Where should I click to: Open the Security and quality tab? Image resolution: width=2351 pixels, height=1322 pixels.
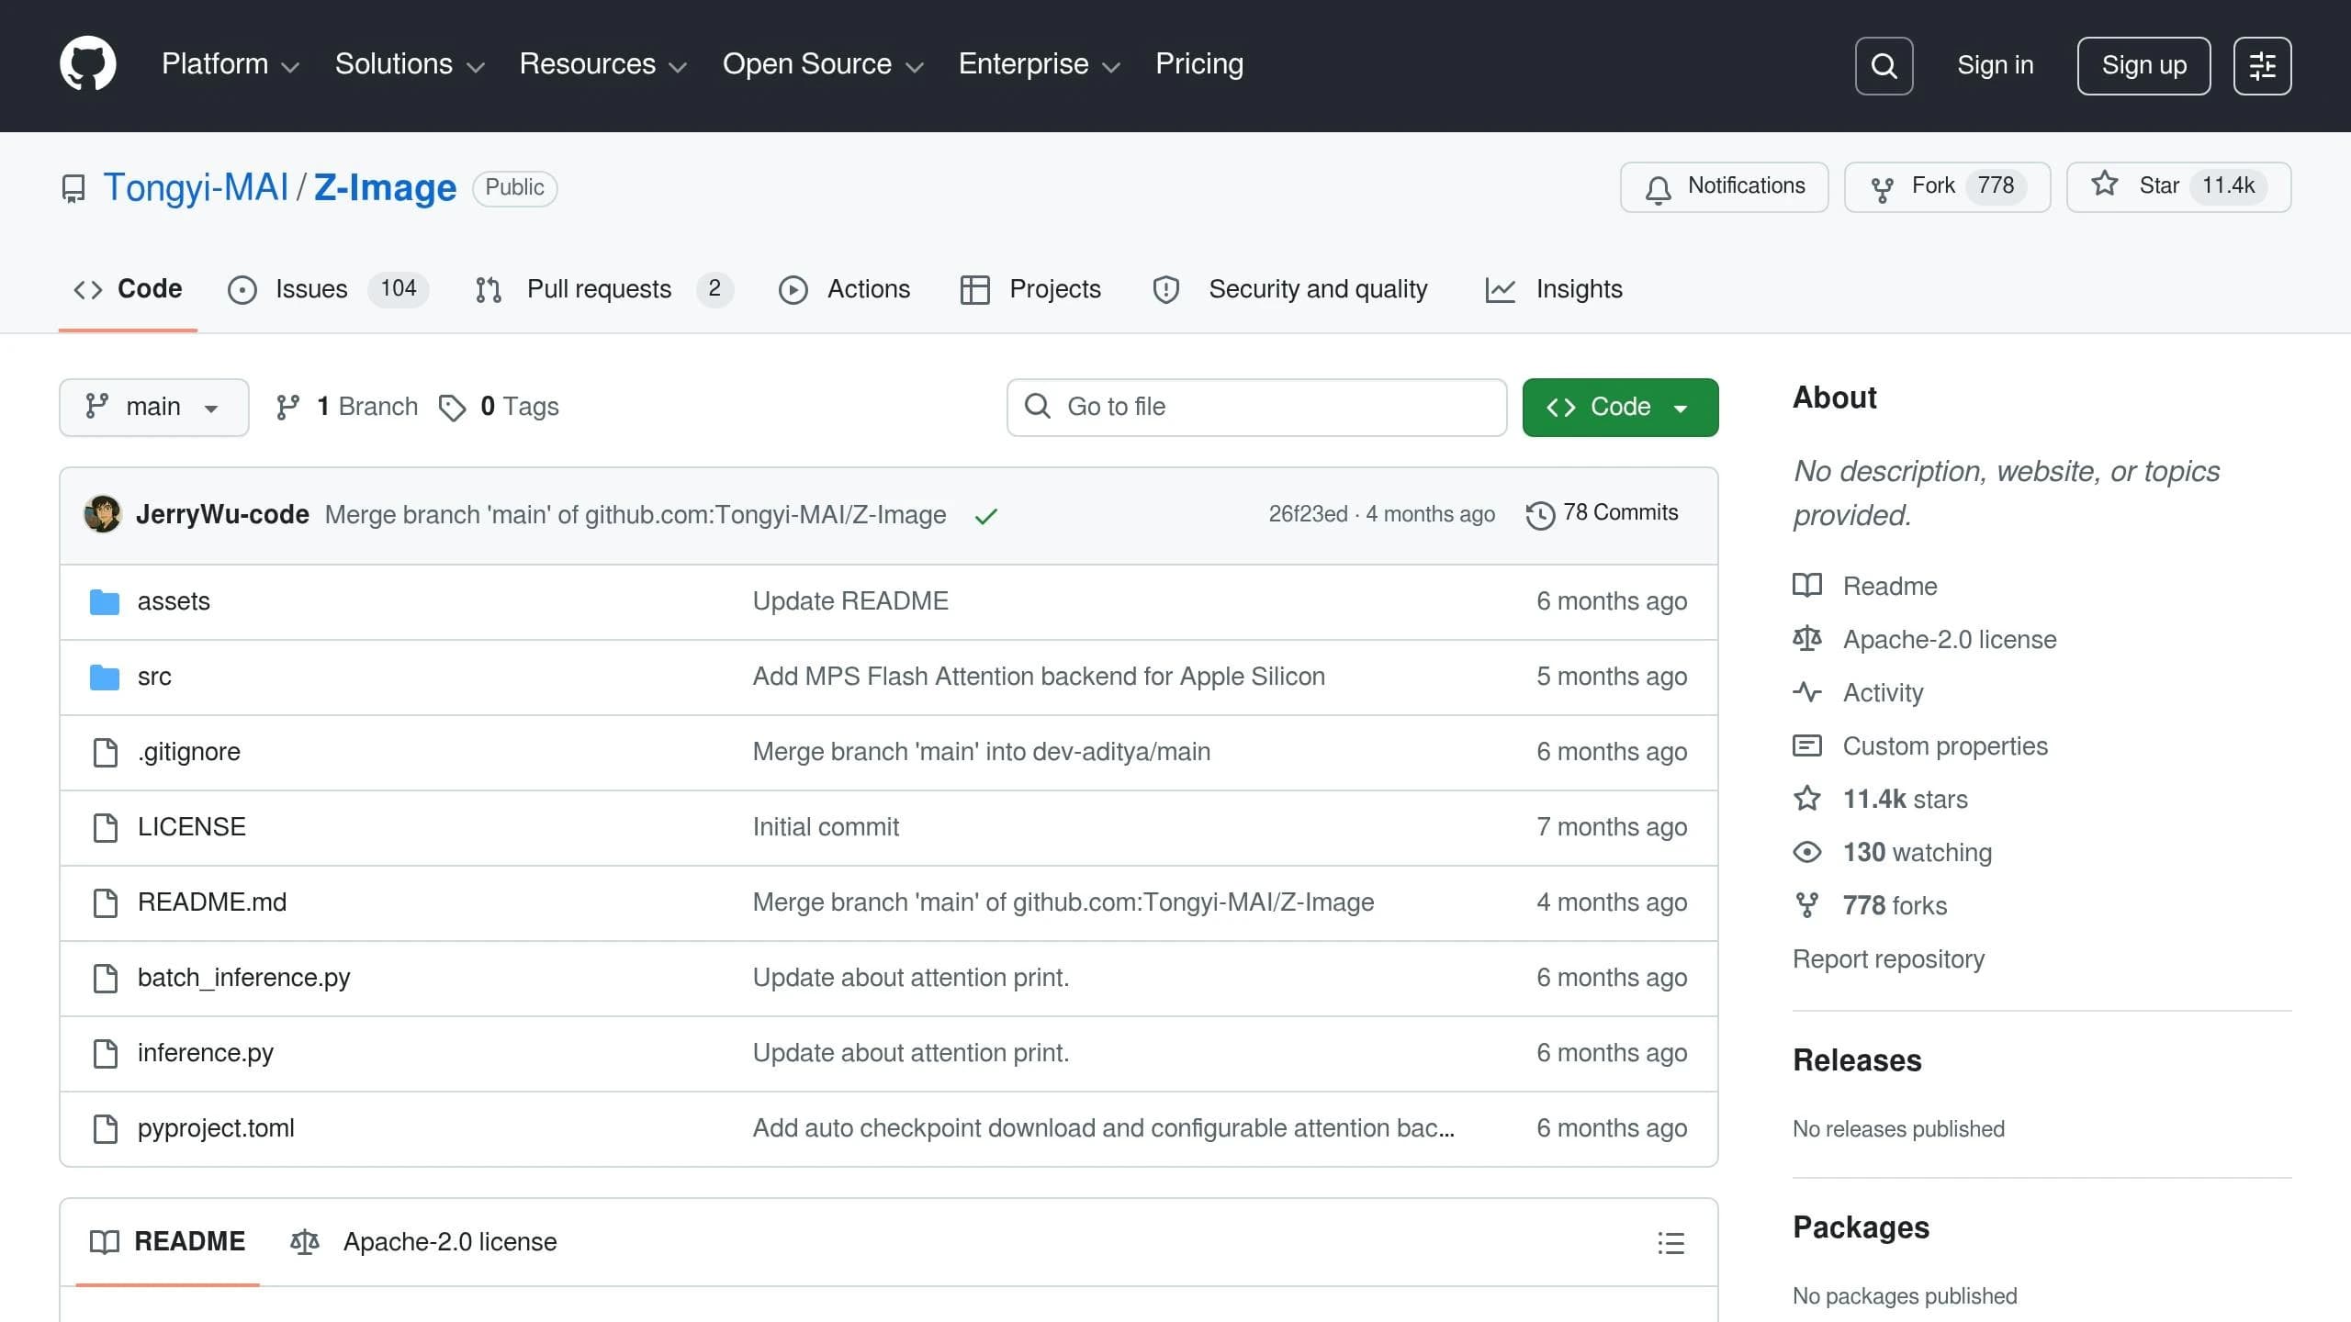(1290, 289)
